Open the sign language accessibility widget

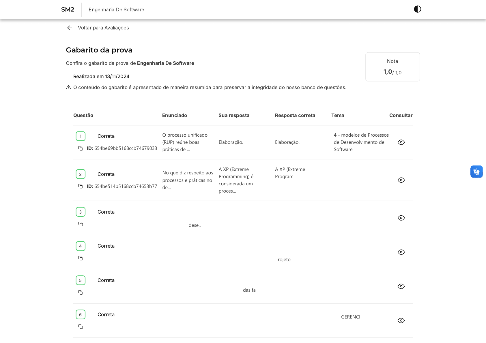point(476,172)
